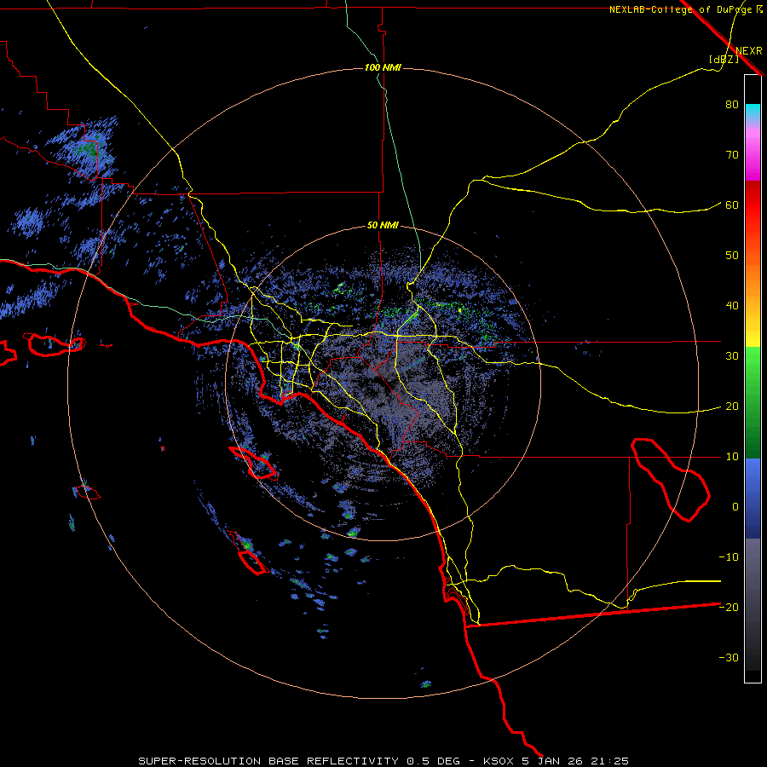This screenshot has height=767, width=767.
Task: Click the 80 value on the dBZ scale
Action: tap(732, 104)
